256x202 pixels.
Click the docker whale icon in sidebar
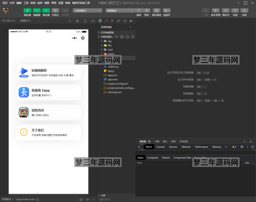(x=131, y=21)
